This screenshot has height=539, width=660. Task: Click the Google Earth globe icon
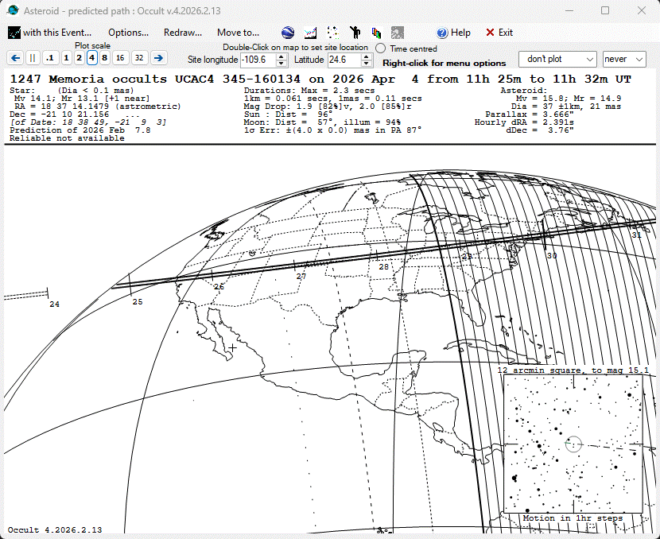[289, 33]
